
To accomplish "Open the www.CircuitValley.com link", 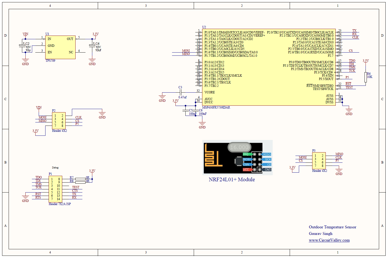I will pyautogui.click(x=329, y=240).
